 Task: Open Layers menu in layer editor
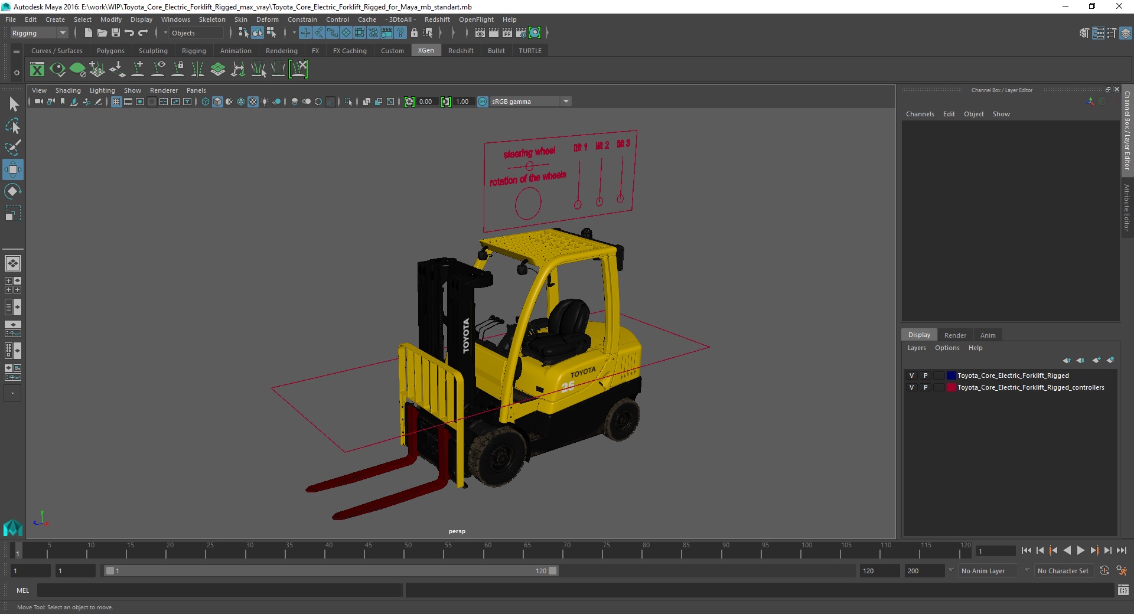click(917, 348)
